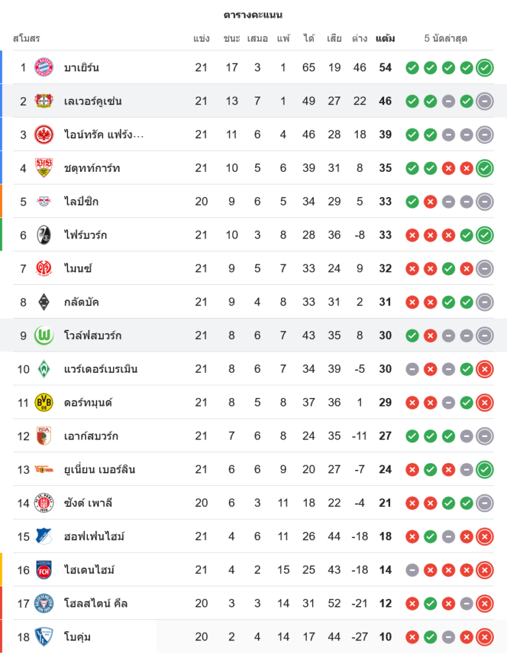507x661 pixels.
Task: Open the กลัดบัค team name link
Action: tap(82, 302)
